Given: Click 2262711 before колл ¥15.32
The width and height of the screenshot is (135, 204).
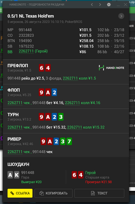Looking at the screenshot, I should [74, 127].
